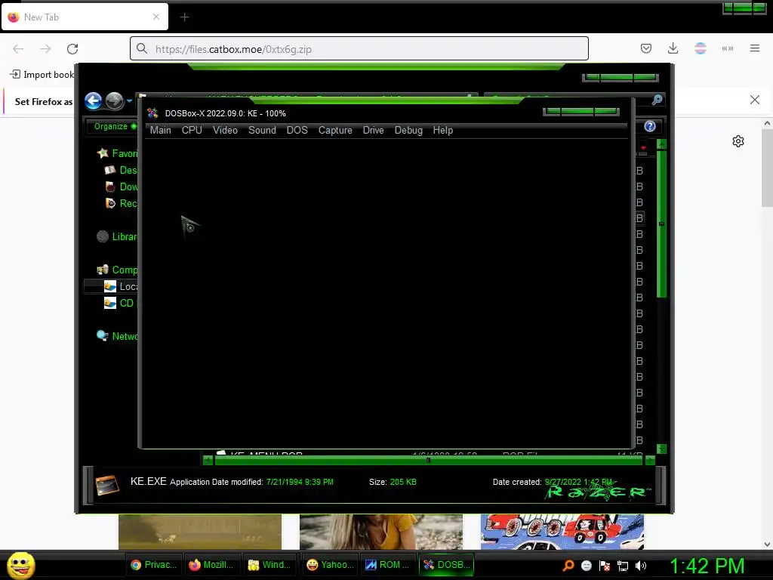773x580 pixels.
Task: Select CD drive in Explorer sidebar
Action: coord(119,303)
